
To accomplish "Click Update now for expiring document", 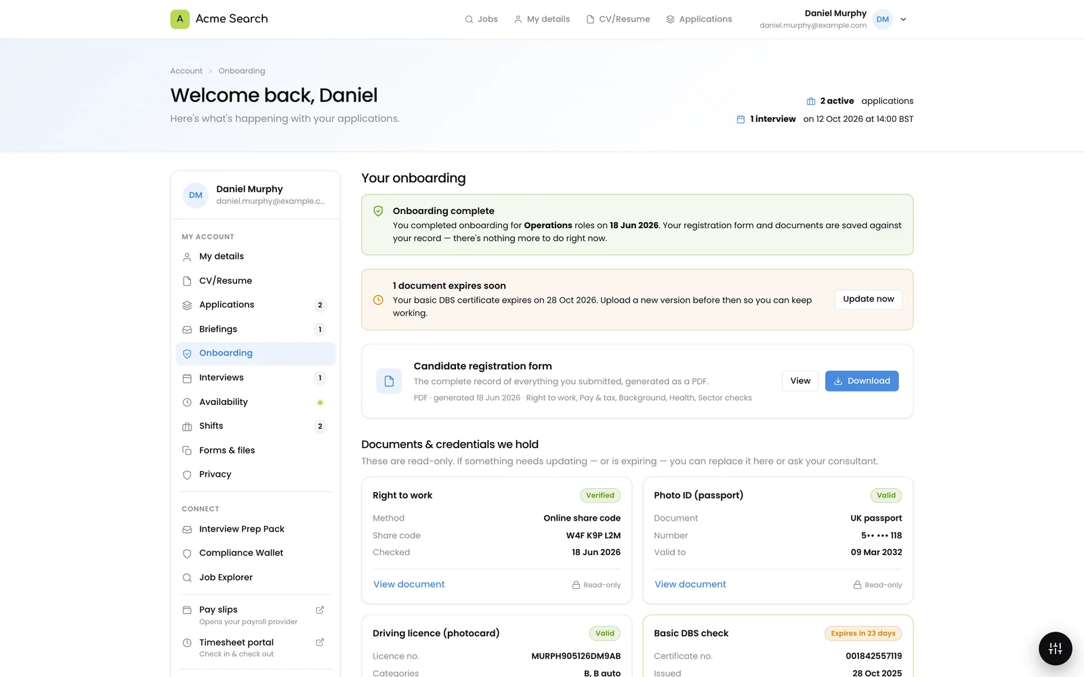I will (869, 299).
